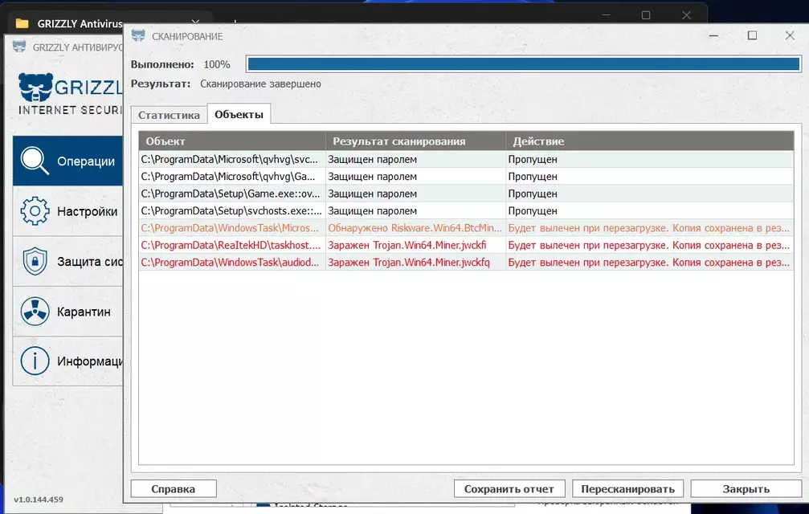
Task: Click the action cell of the audiod row
Action: (650, 263)
